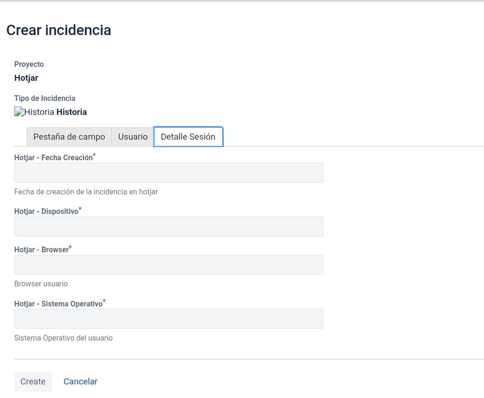Click the required asterisk beside "Hotjar - Fecha Creación"
This screenshot has width=484, height=398.
(95, 154)
